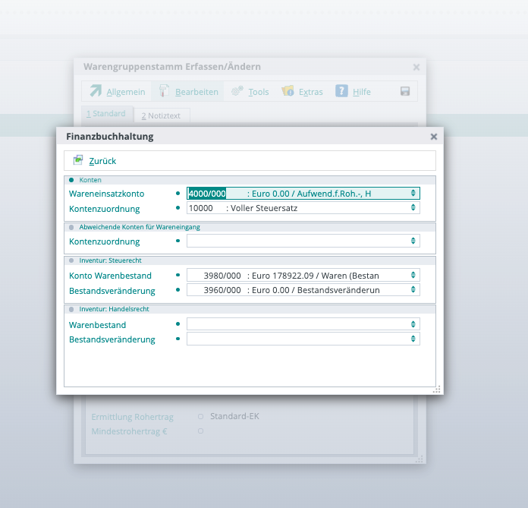The width and height of the screenshot is (528, 508).
Task: Open Tools via the gears icon
Action: [x=237, y=91]
